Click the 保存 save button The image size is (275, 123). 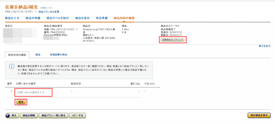coord(21,102)
